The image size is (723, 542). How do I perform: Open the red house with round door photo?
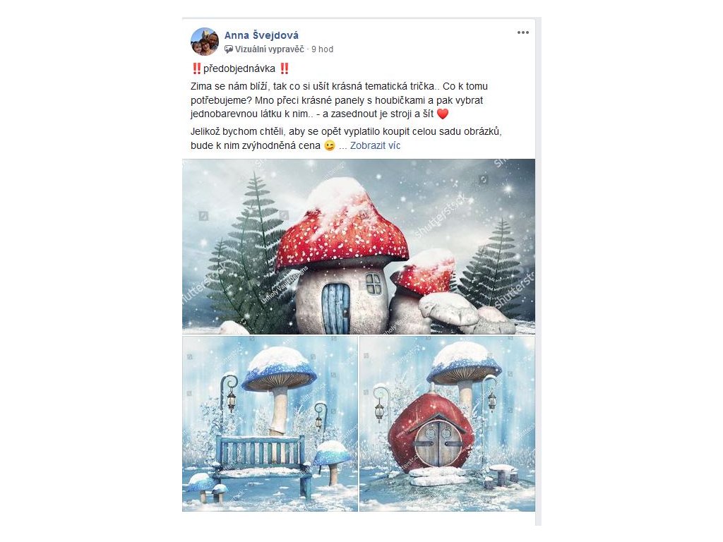(447, 424)
